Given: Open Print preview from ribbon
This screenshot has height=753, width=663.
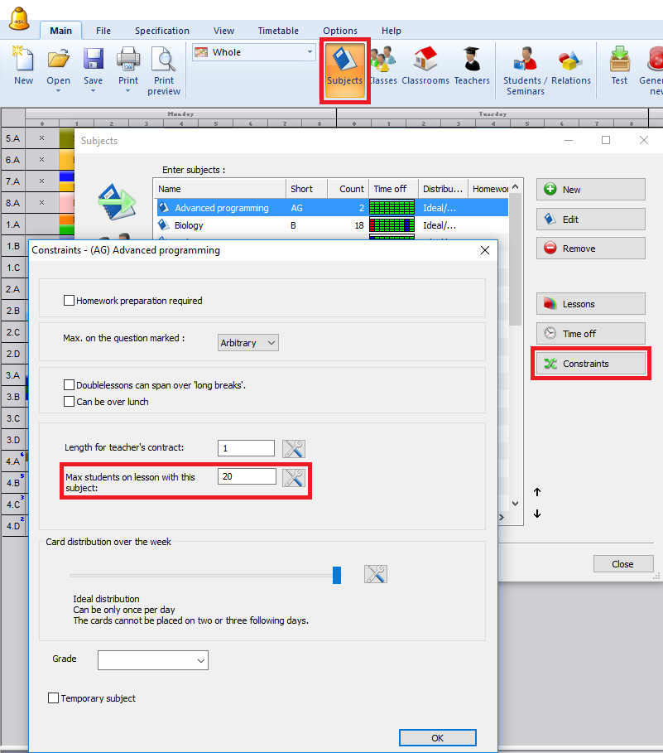Looking at the screenshot, I should 164,70.
